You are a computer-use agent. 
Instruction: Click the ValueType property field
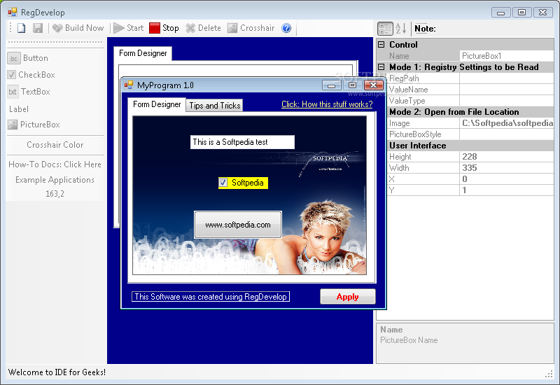pyautogui.click(x=506, y=101)
